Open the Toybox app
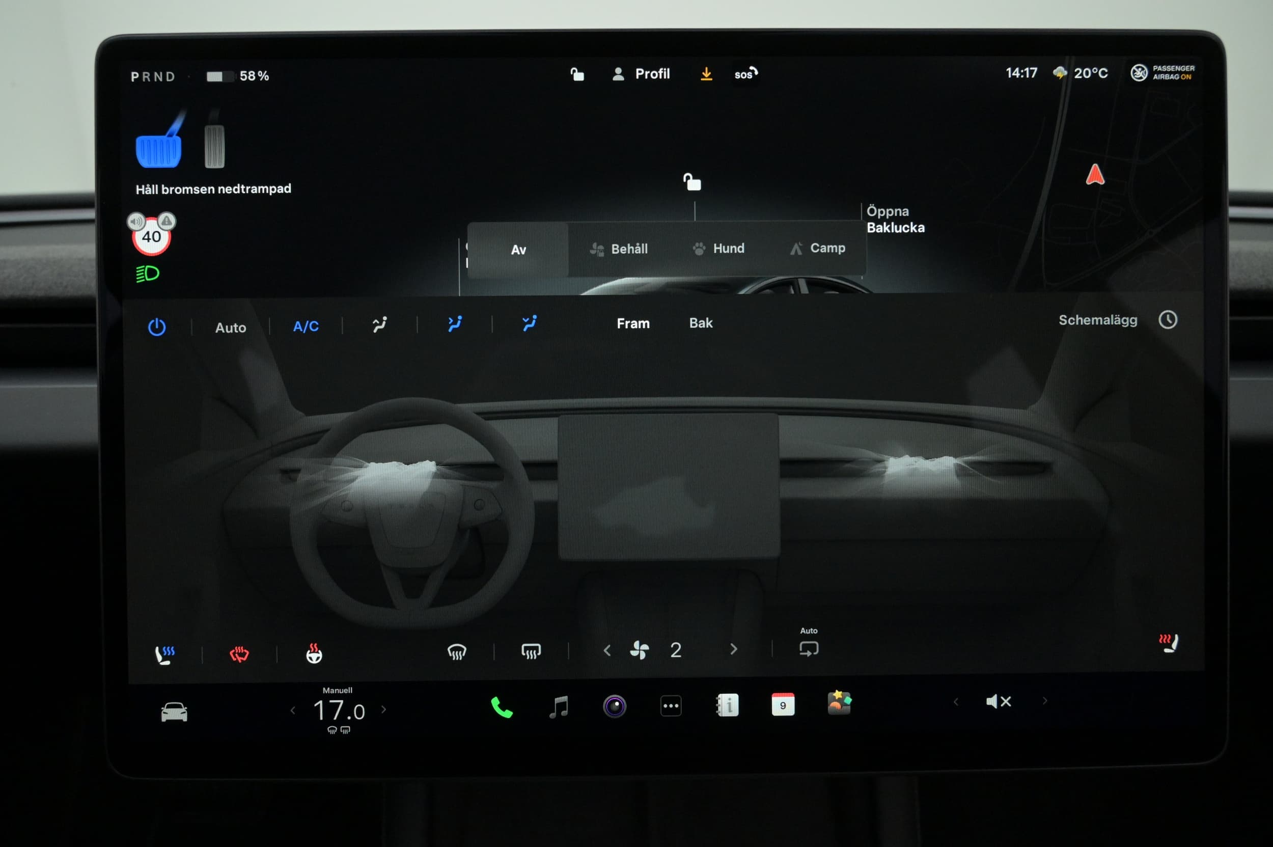This screenshot has height=847, width=1273. pyautogui.click(x=839, y=703)
